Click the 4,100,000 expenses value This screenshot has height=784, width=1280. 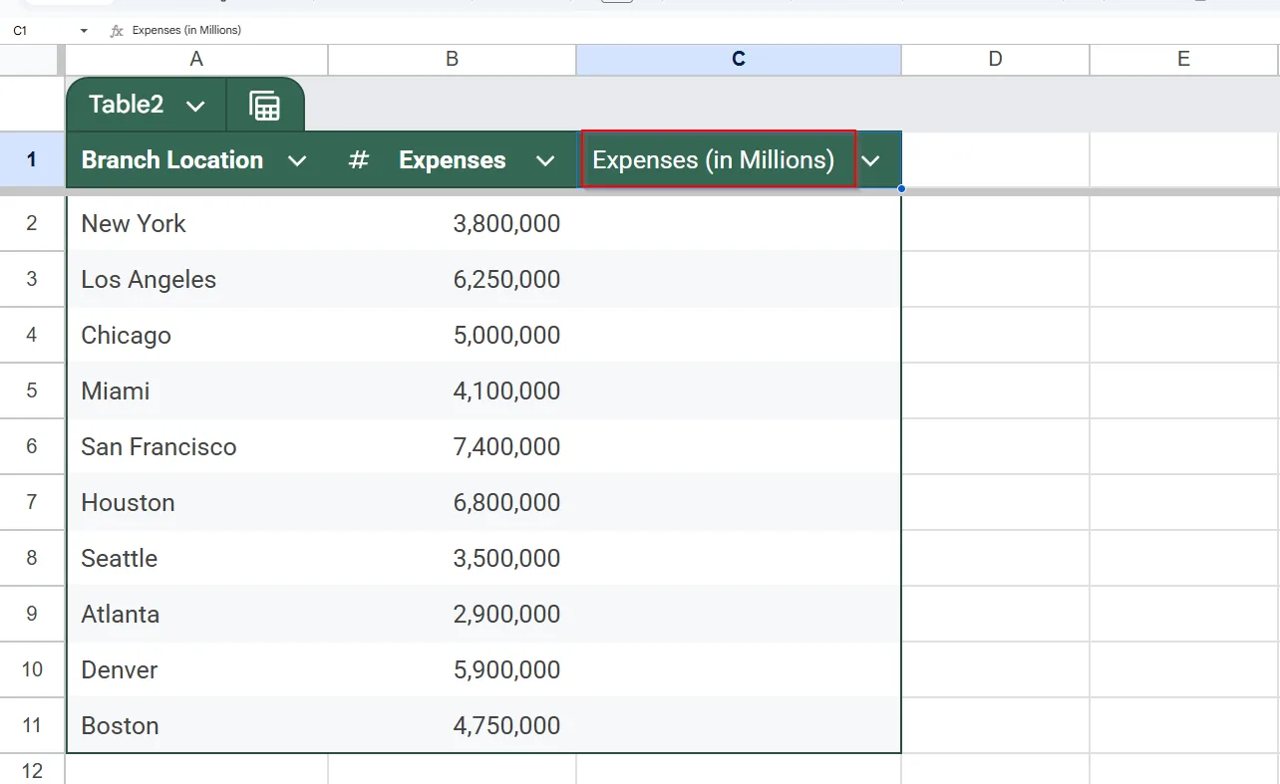[506, 392]
